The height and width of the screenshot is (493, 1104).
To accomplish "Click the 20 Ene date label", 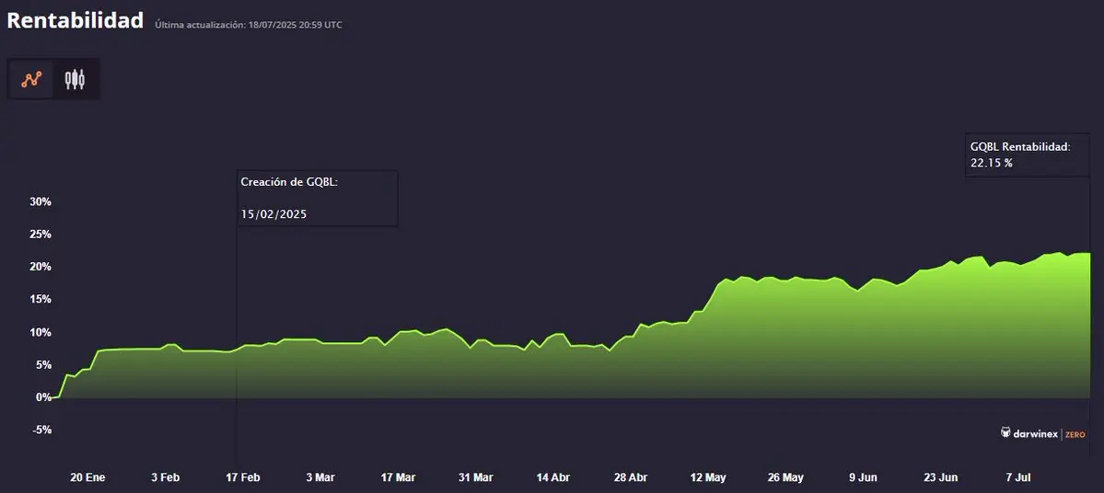I will coord(88,476).
